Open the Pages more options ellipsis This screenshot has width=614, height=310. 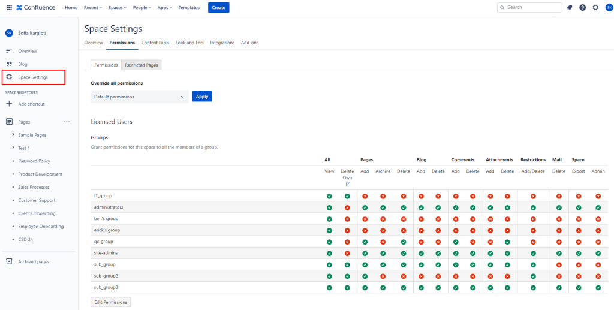(x=67, y=122)
